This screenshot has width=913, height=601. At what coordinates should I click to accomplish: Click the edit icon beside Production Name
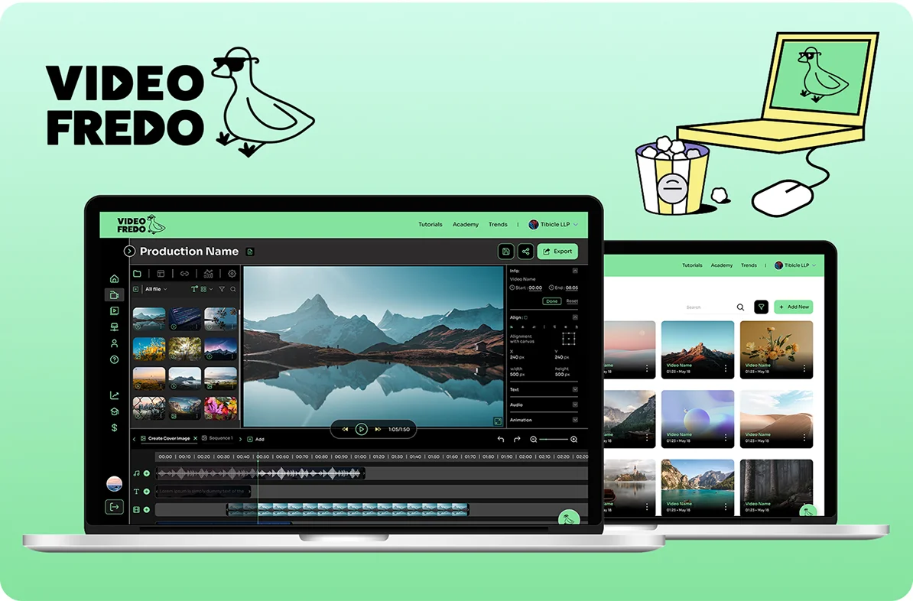tap(250, 252)
